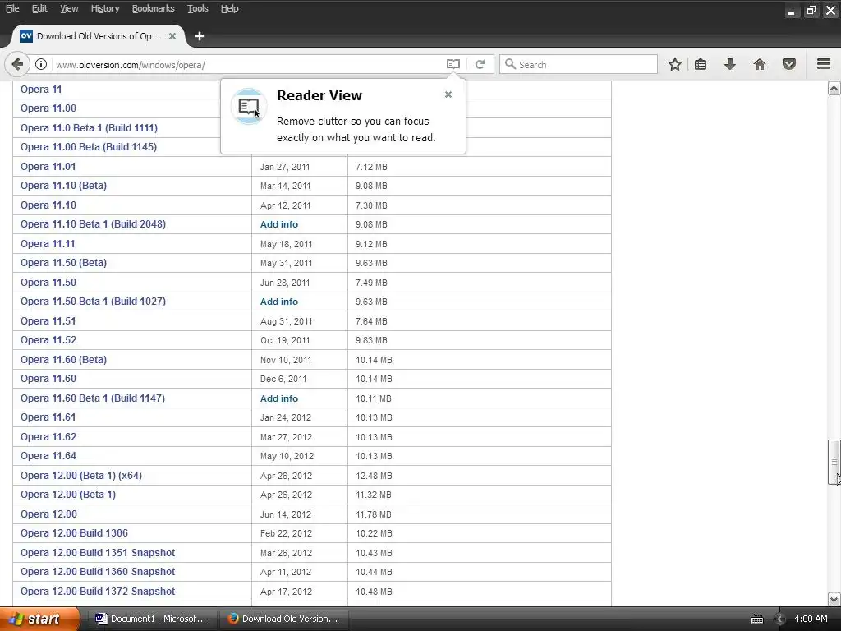Image resolution: width=841 pixels, height=631 pixels.
Task: Open the History menu
Action: pyautogui.click(x=104, y=8)
